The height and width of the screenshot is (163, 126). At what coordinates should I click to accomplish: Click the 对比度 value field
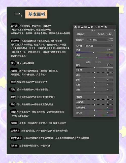[x=109, y=70]
